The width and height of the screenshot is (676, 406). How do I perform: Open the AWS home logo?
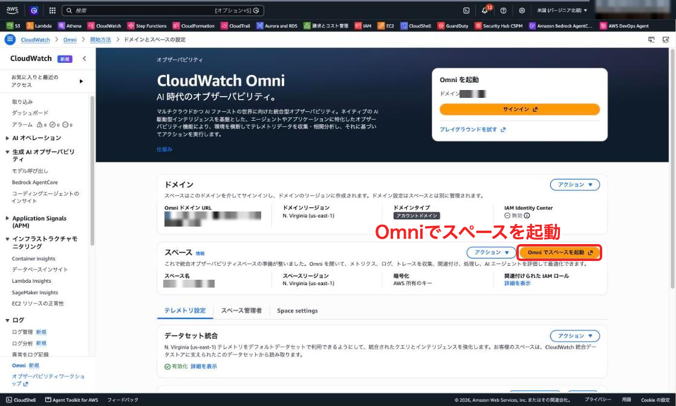[12, 10]
